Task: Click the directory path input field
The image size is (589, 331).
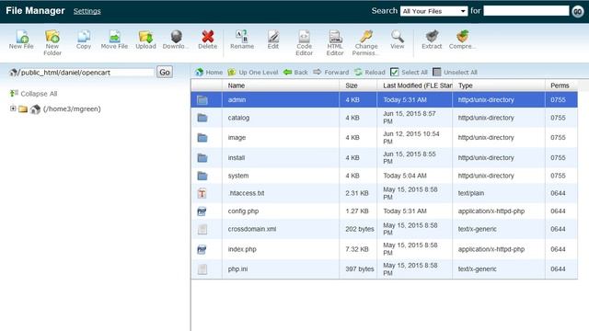Action: (x=87, y=73)
